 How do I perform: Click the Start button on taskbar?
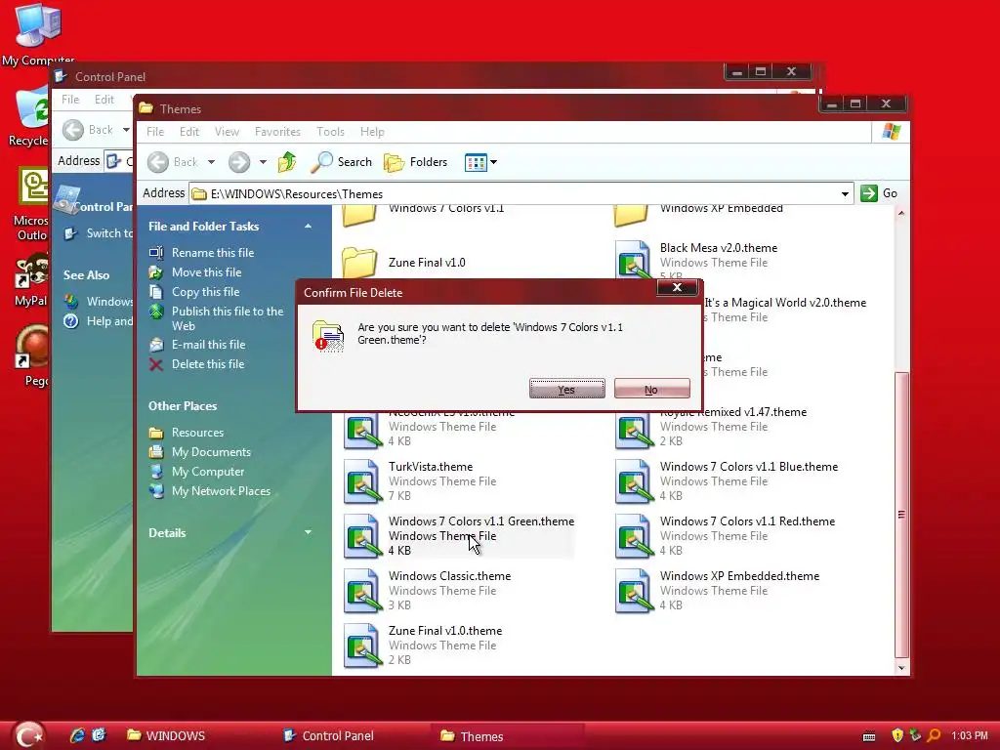(x=28, y=735)
